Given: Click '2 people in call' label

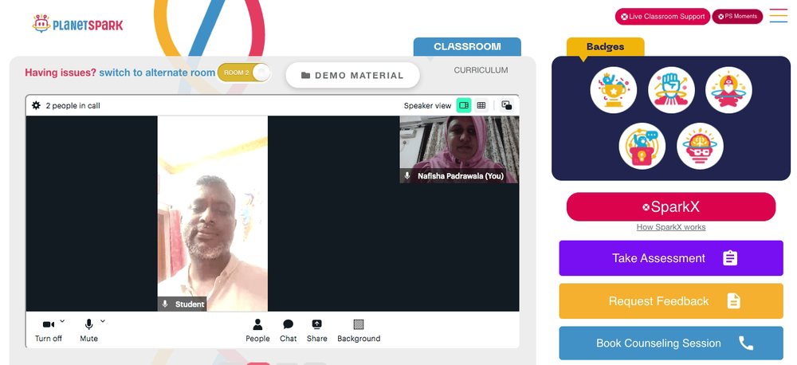Looking at the screenshot, I should pyautogui.click(x=73, y=106).
